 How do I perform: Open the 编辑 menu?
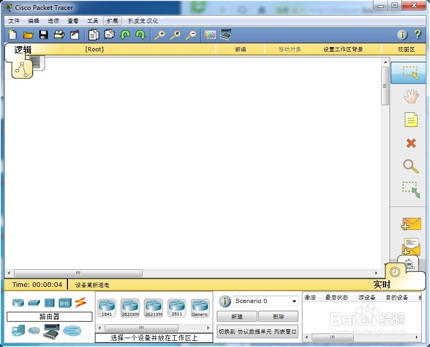coord(34,21)
